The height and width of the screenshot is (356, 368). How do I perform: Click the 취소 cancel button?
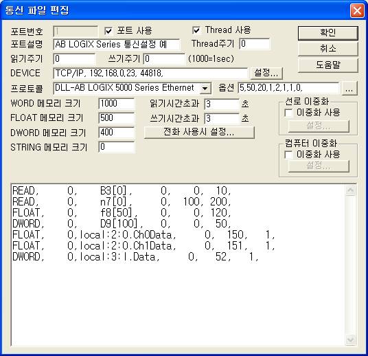(x=328, y=49)
